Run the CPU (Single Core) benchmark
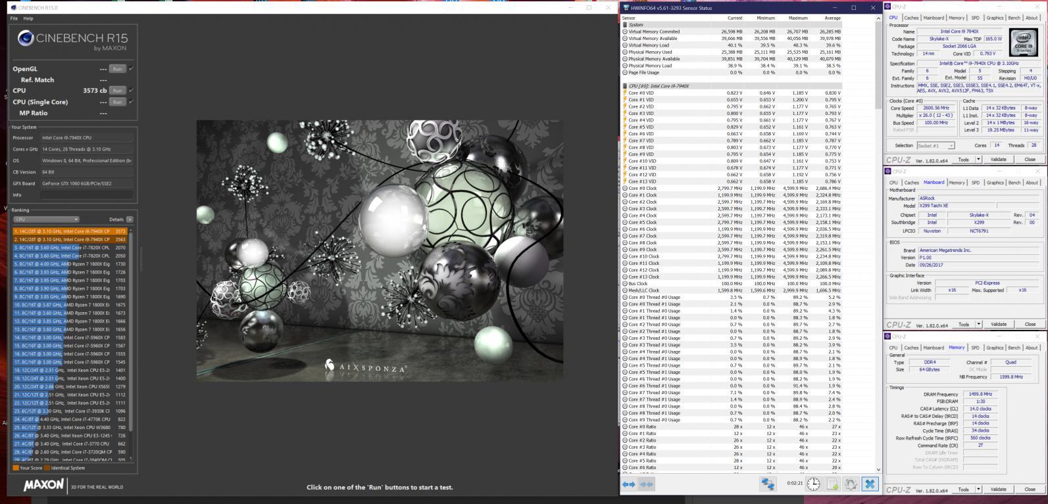This screenshot has width=1048, height=504. pyautogui.click(x=117, y=102)
